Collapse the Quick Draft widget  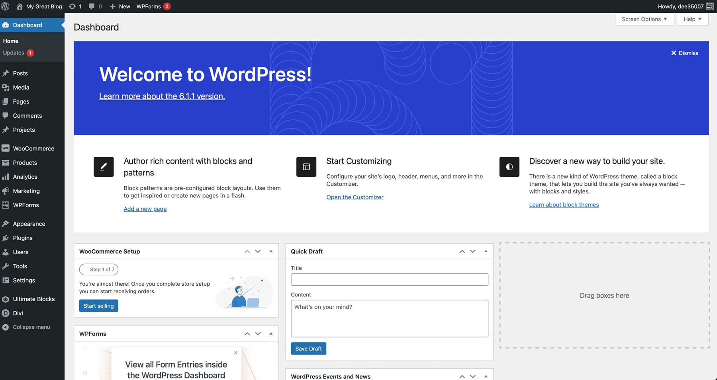(486, 251)
